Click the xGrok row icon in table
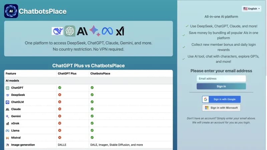267x150 pixels. [7, 124]
